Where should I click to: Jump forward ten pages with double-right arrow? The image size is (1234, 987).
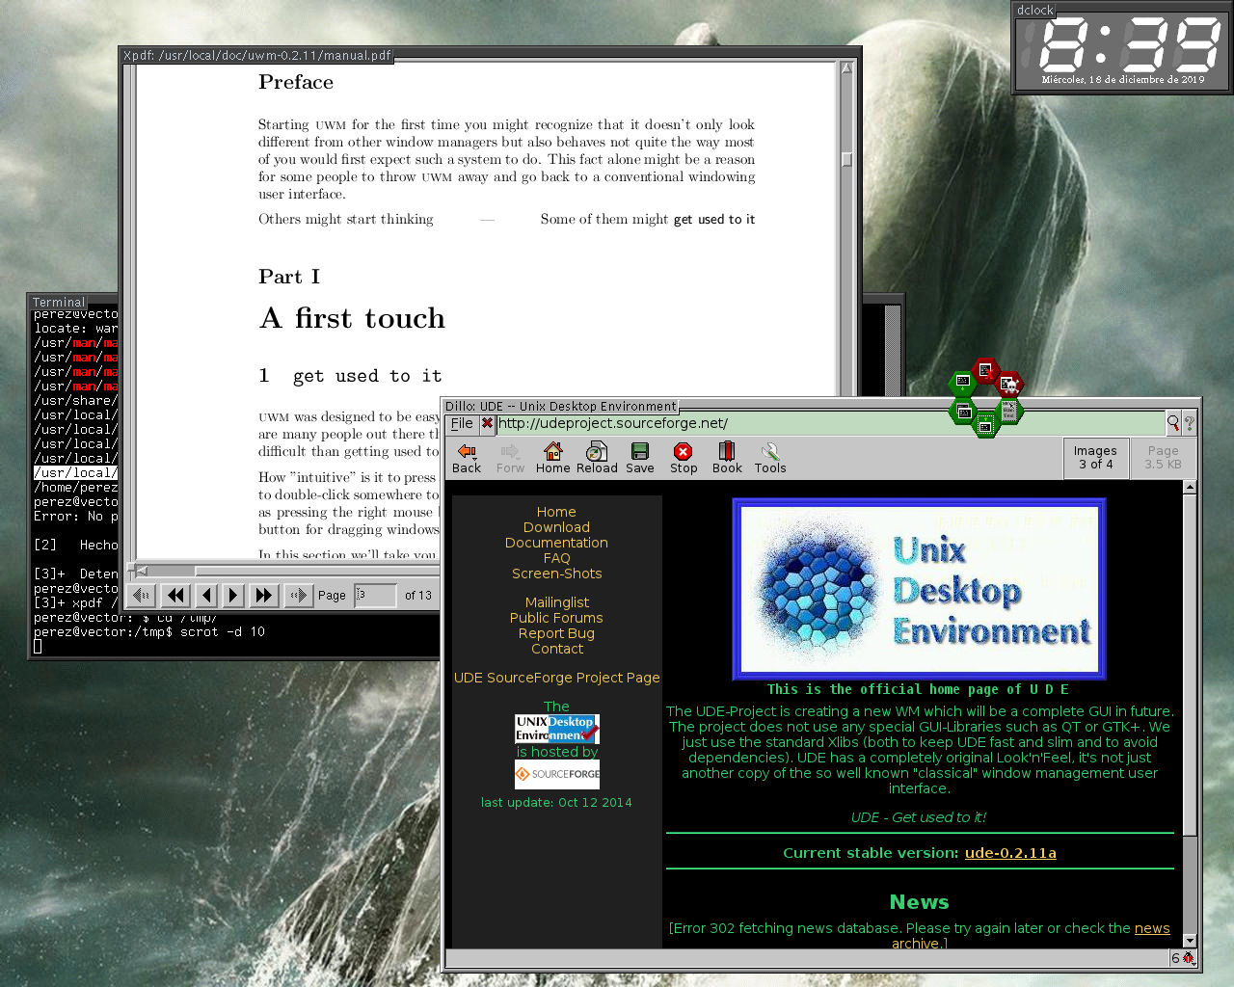(263, 596)
